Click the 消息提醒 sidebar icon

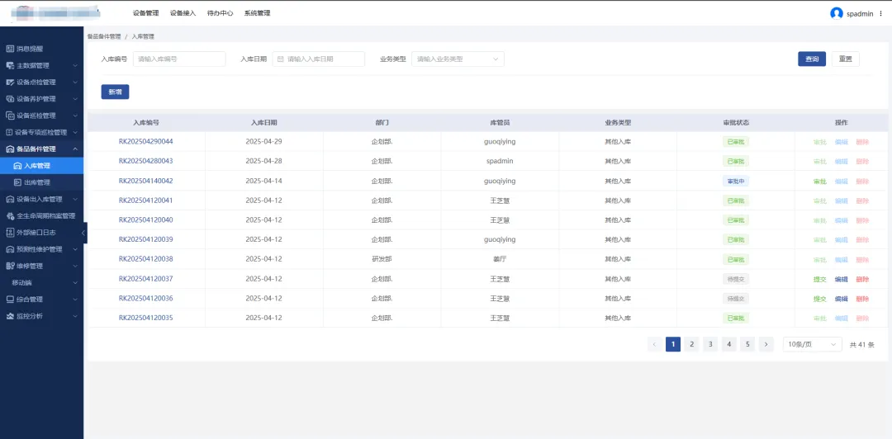pos(10,49)
